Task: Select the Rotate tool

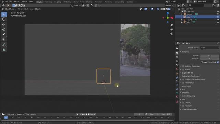Action: [x=4, y=29]
